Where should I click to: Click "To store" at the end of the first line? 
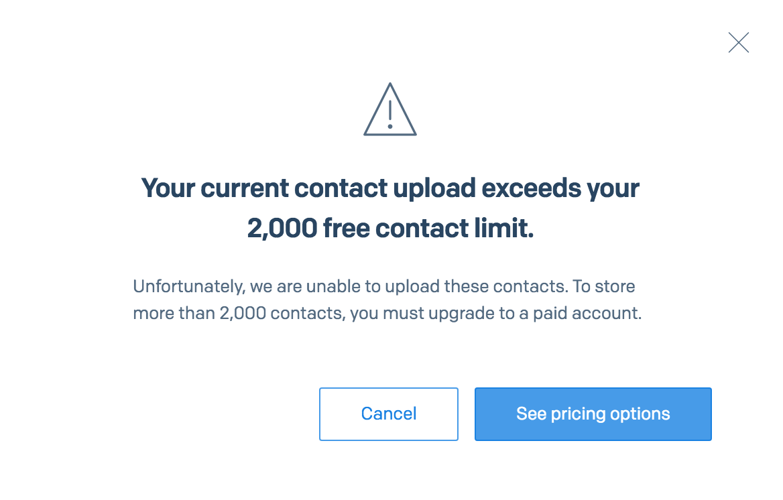point(604,286)
